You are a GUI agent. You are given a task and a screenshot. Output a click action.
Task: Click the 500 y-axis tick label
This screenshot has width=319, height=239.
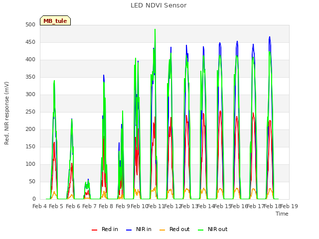(30, 24)
